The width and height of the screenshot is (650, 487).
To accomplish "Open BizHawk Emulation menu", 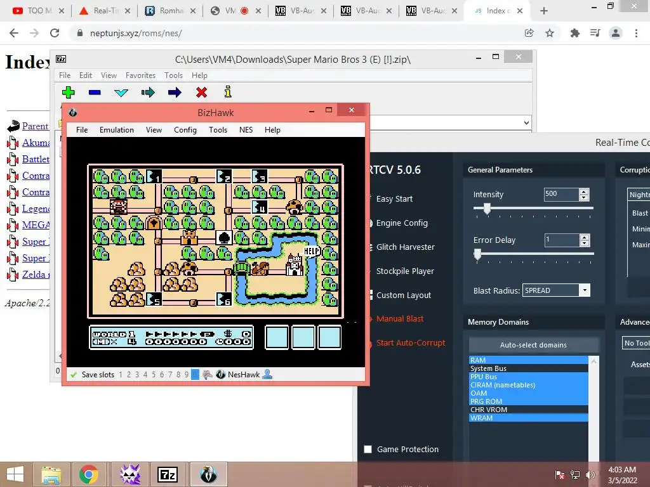I will click(x=117, y=129).
